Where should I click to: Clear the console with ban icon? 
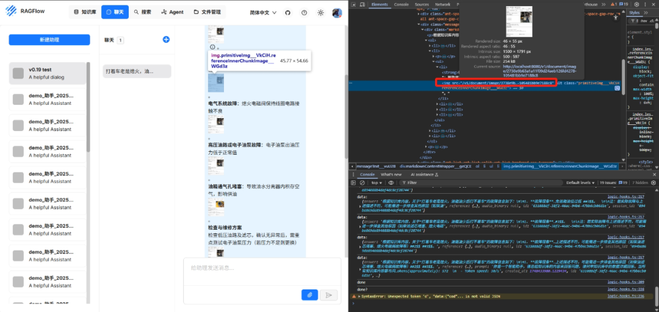point(362,183)
